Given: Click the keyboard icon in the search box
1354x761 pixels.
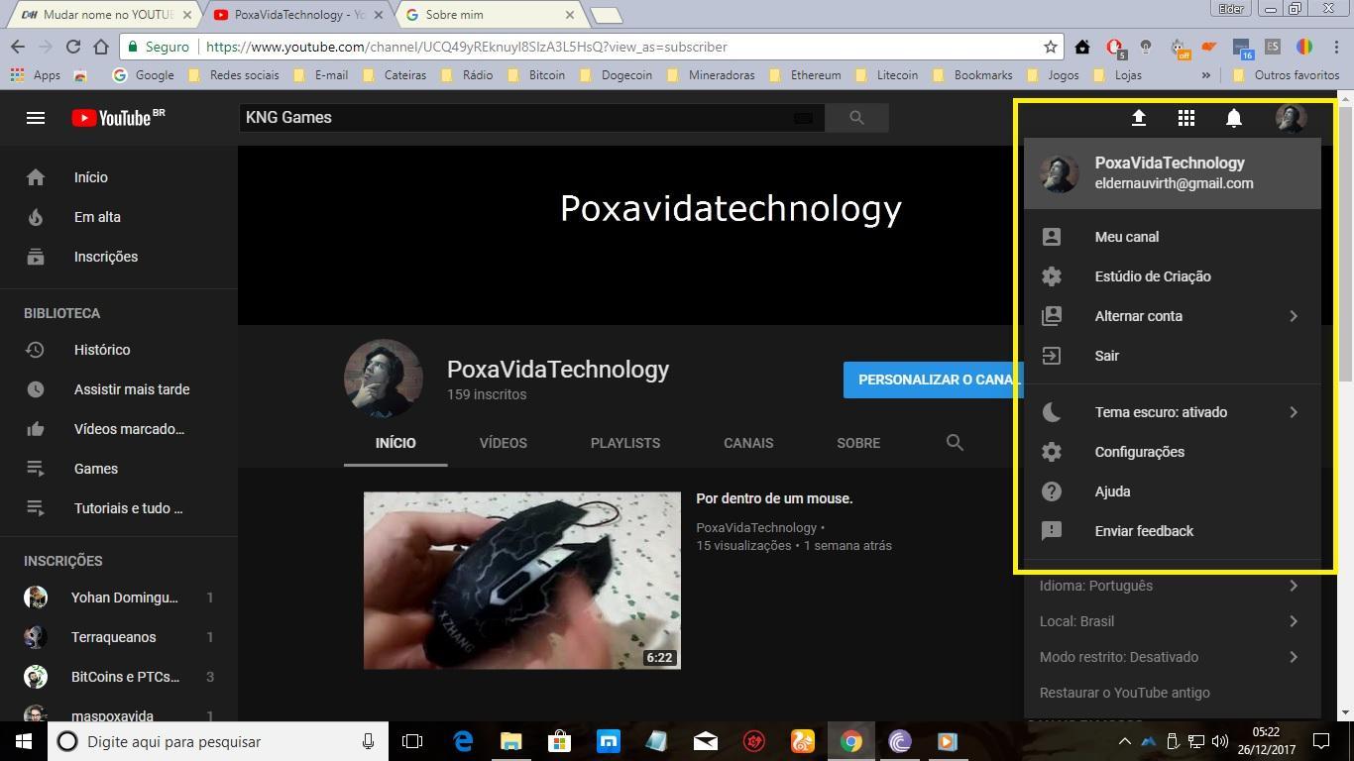Looking at the screenshot, I should click(x=803, y=118).
